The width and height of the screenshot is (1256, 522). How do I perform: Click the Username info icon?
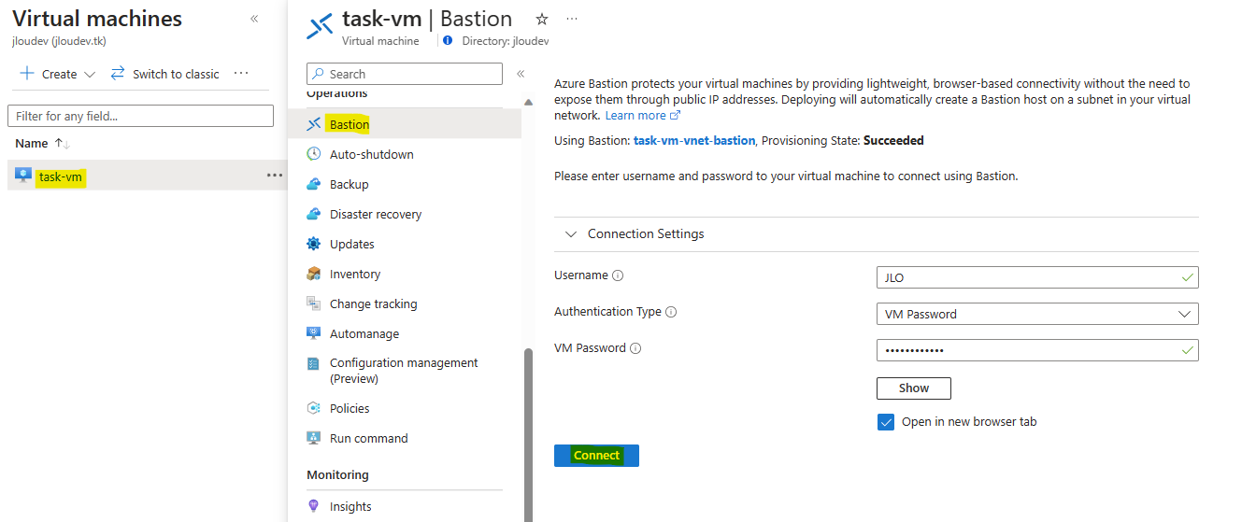point(618,275)
